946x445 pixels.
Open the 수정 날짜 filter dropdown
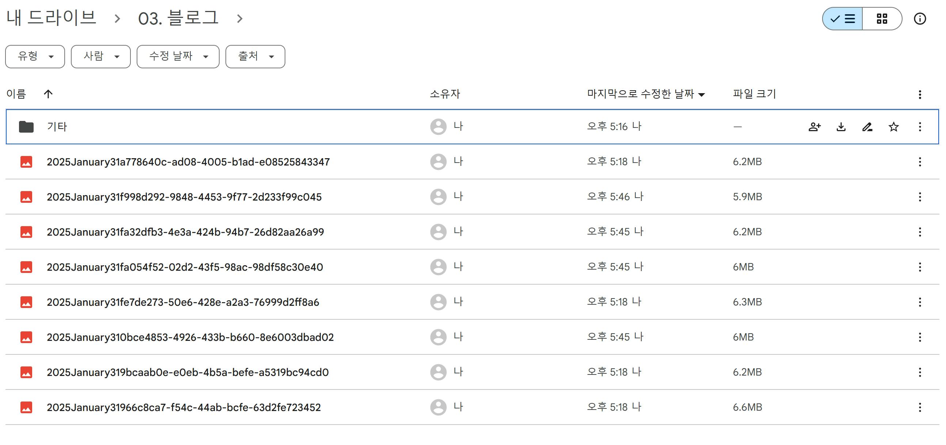pyautogui.click(x=178, y=57)
